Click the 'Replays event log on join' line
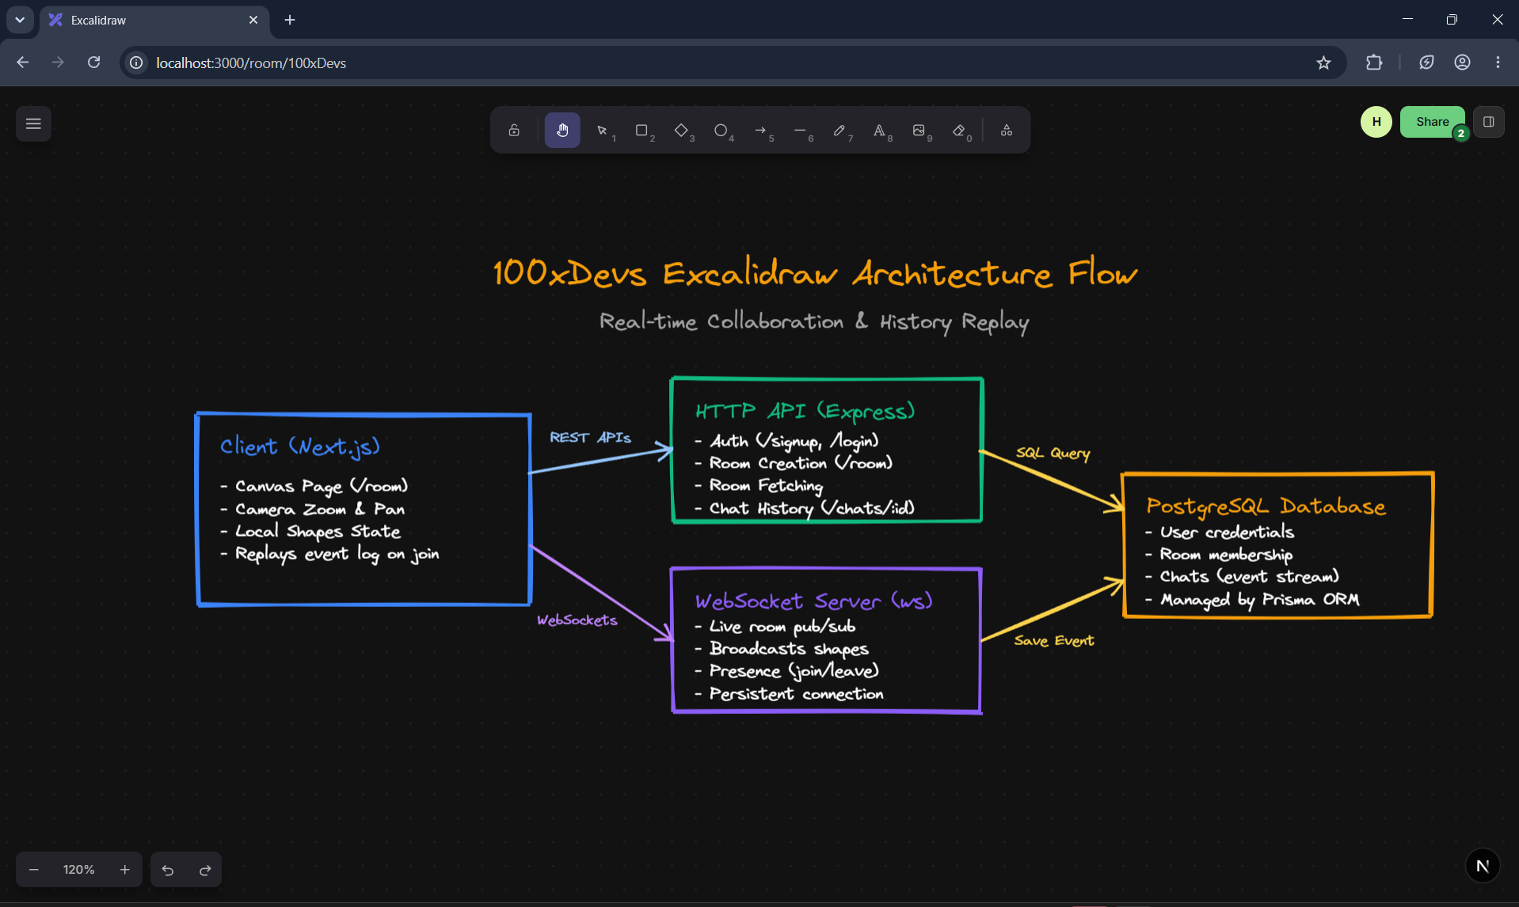1519x907 pixels. click(x=329, y=554)
